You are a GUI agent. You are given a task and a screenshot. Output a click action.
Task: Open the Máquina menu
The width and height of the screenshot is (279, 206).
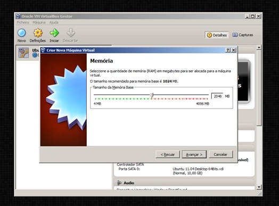coord(39,22)
